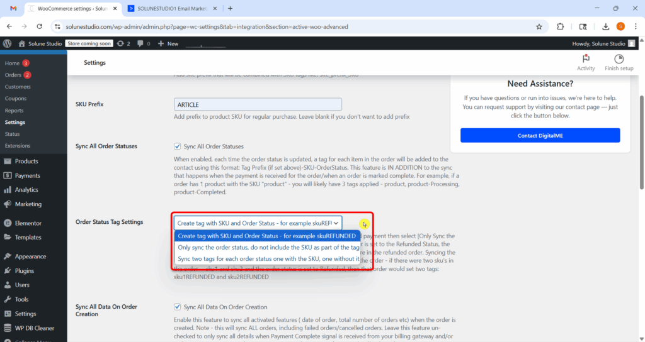Image resolution: width=645 pixels, height=342 pixels.
Task: Select 'Create tag with SKU and Order Status' option
Action: 267,236
